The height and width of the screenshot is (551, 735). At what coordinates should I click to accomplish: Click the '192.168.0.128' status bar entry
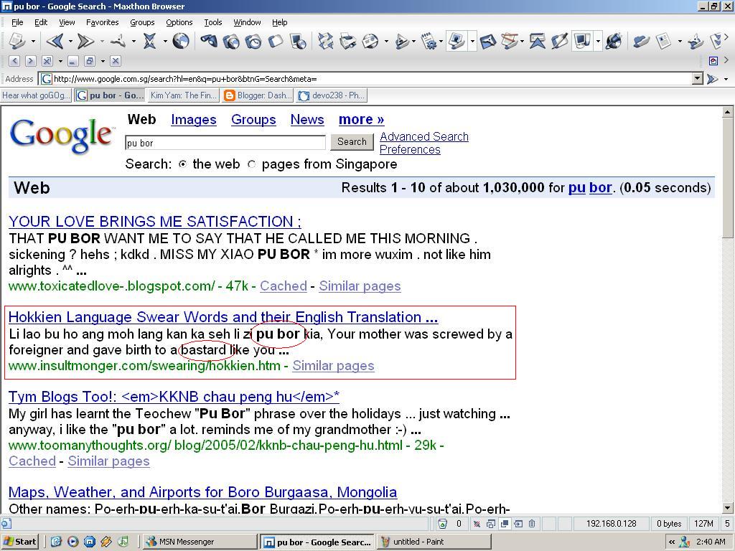[x=612, y=524]
